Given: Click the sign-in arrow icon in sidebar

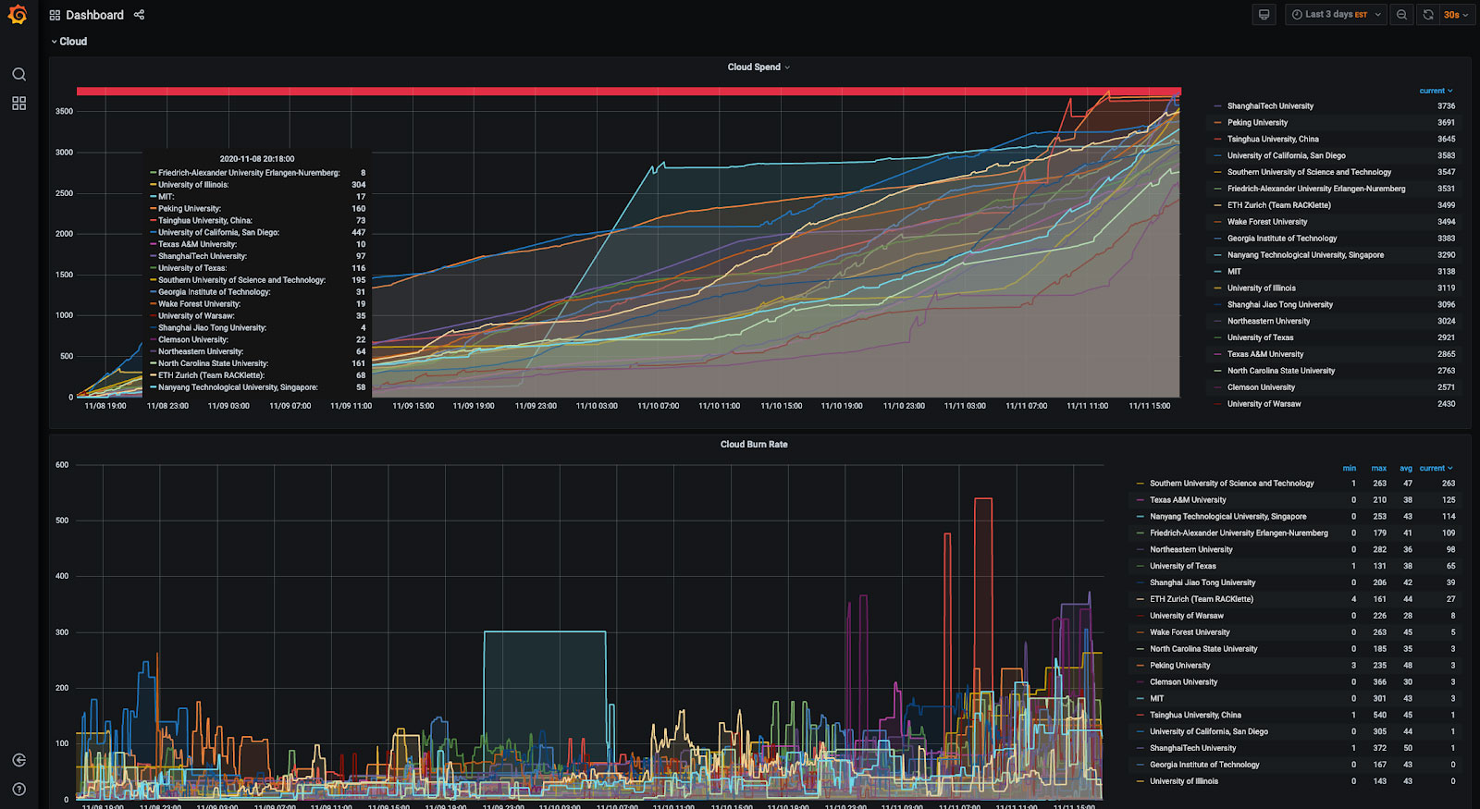Looking at the screenshot, I should point(18,760).
